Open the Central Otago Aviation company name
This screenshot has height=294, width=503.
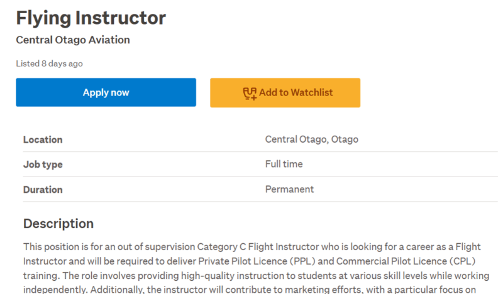click(73, 40)
